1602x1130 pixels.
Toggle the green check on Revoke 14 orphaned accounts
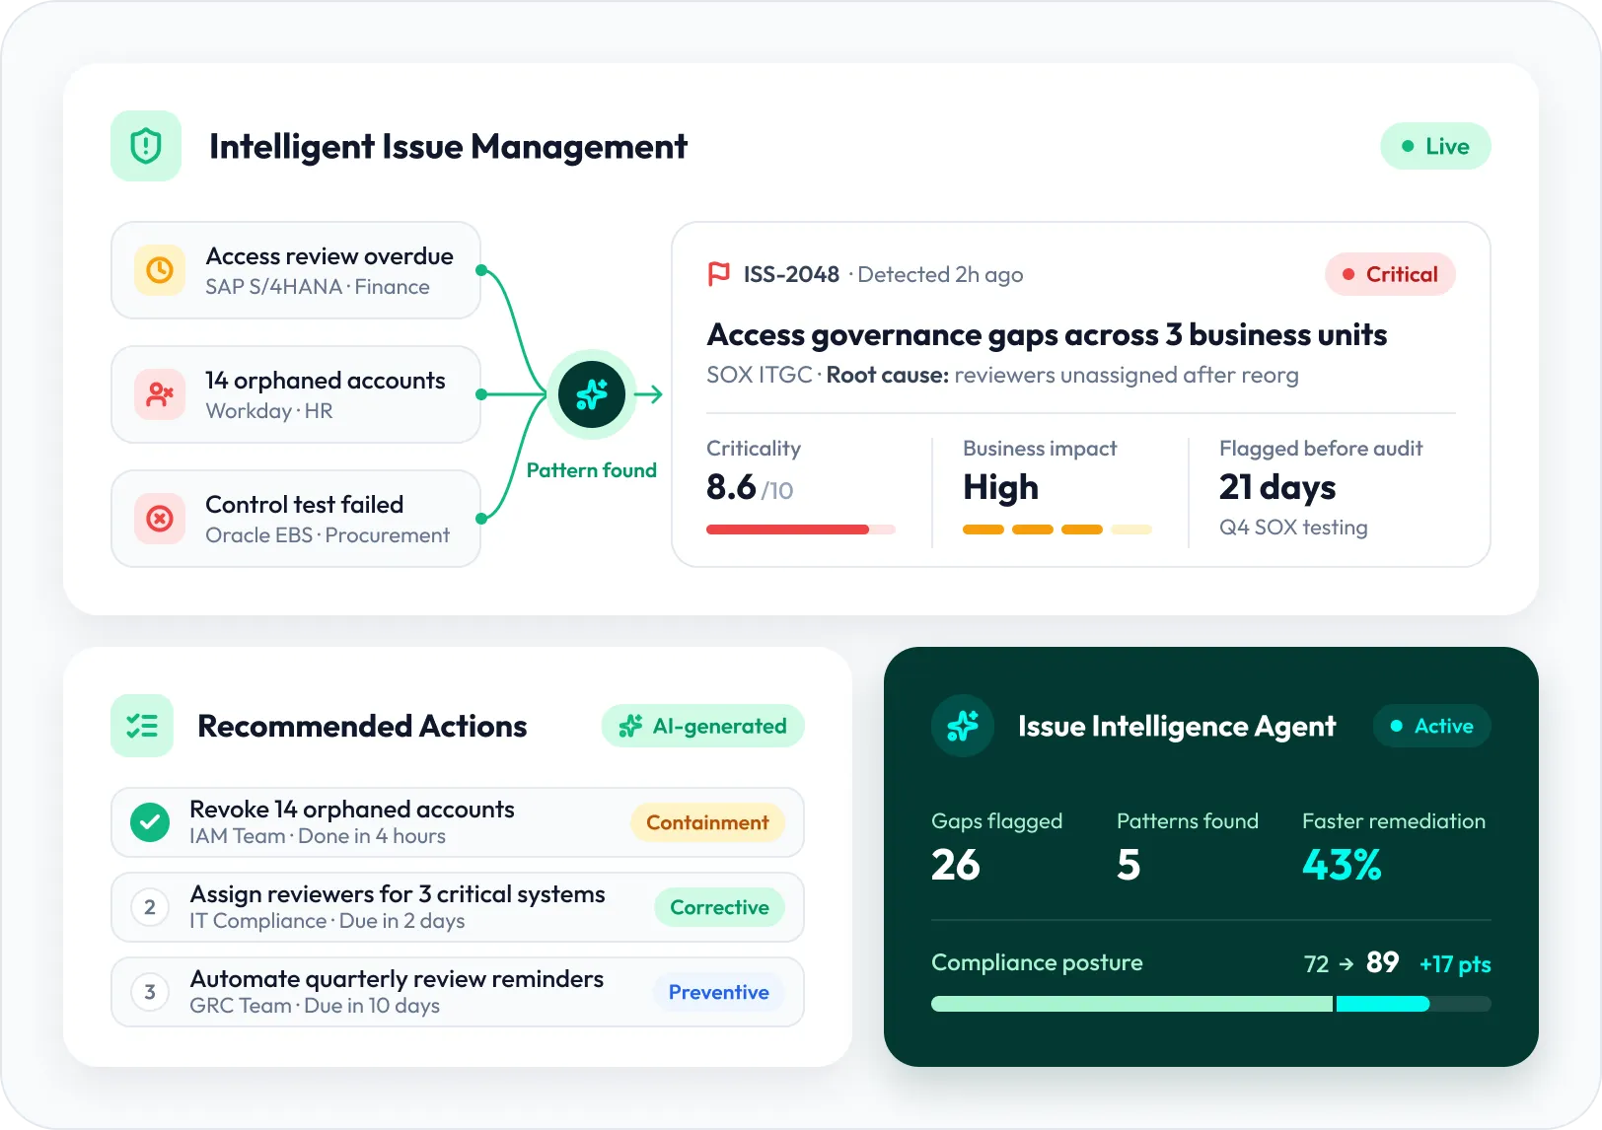click(x=150, y=822)
